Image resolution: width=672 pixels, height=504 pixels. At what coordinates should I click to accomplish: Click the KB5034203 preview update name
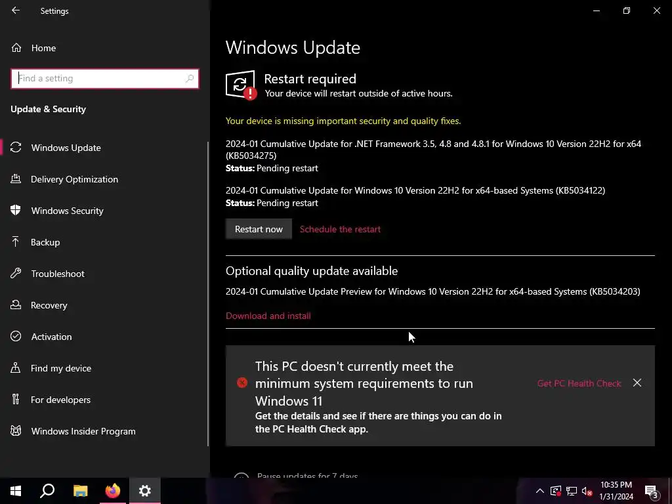(x=433, y=291)
